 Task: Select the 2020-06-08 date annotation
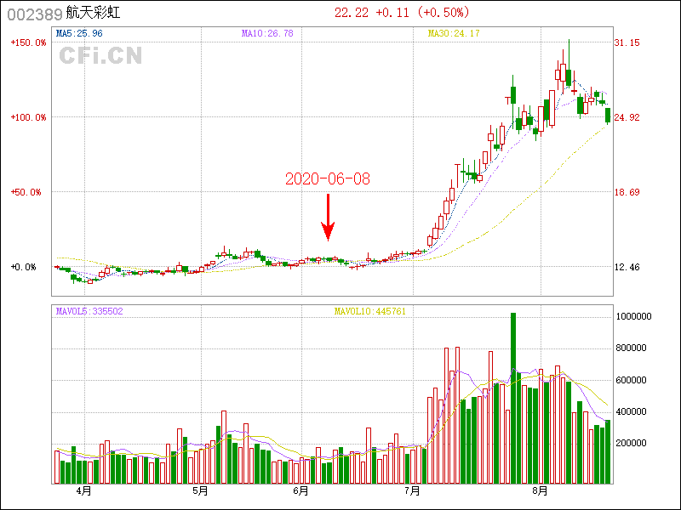point(328,179)
